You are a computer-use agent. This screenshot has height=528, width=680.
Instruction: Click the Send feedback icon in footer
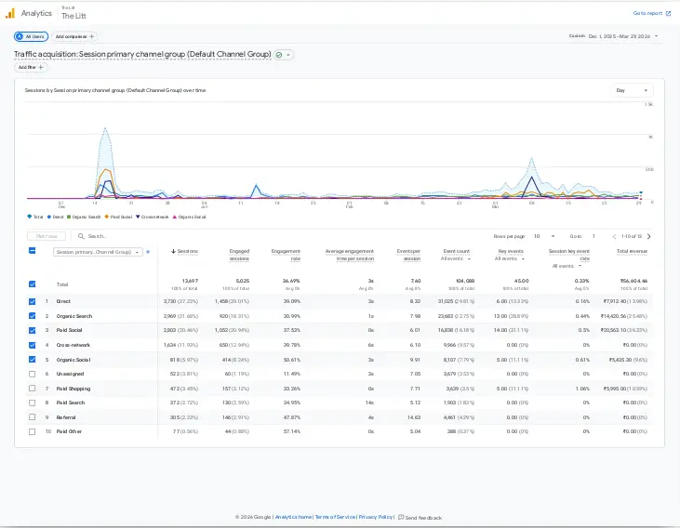(x=401, y=517)
